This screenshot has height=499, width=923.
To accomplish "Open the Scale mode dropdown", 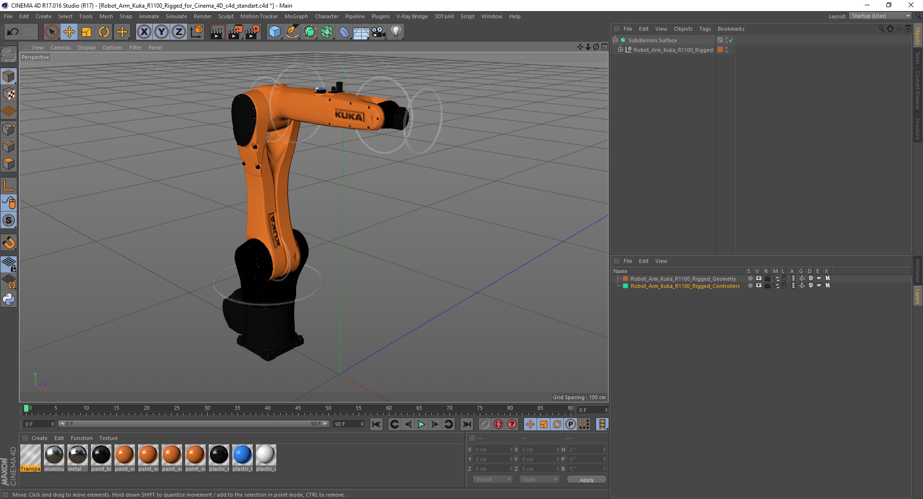I will pos(539,479).
